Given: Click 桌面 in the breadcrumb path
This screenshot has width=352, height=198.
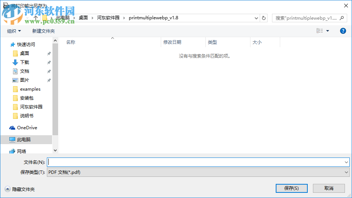Looking at the screenshot, I should pyautogui.click(x=83, y=18).
